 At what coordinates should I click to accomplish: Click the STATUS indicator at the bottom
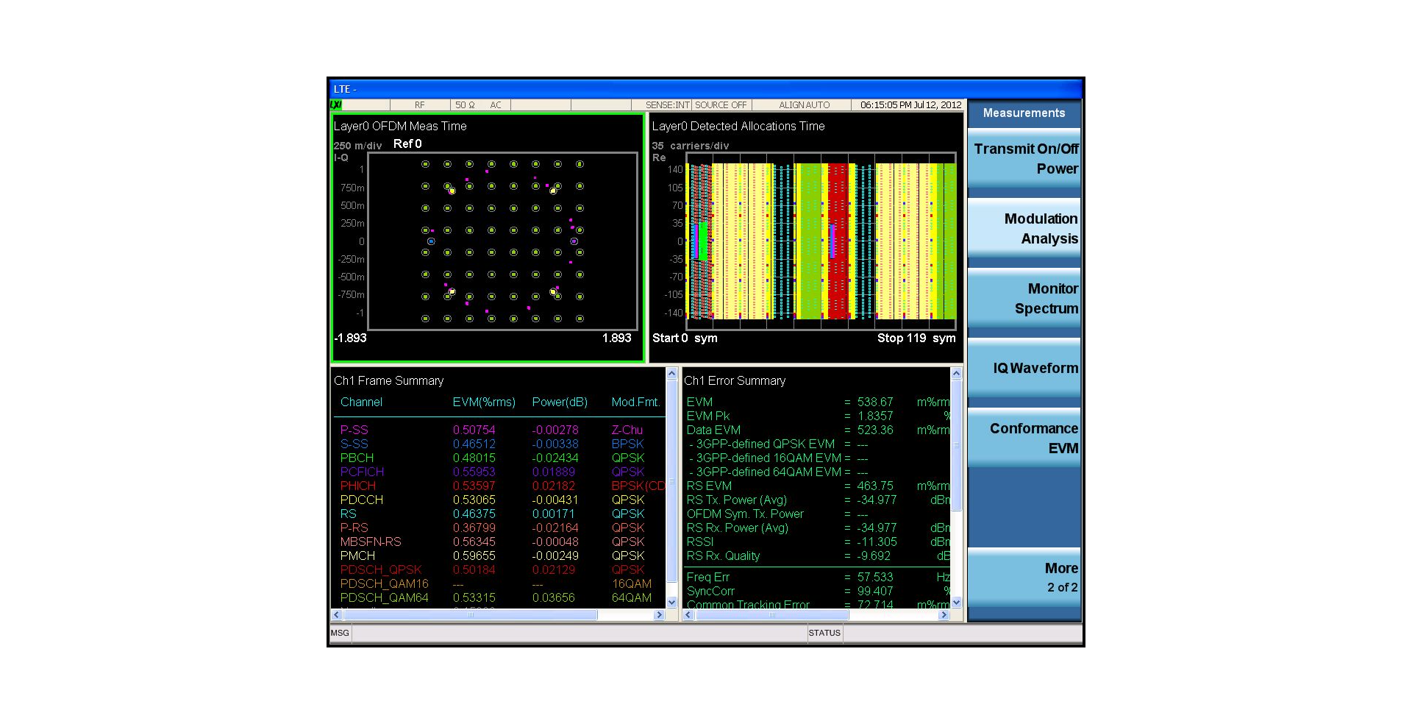click(824, 633)
